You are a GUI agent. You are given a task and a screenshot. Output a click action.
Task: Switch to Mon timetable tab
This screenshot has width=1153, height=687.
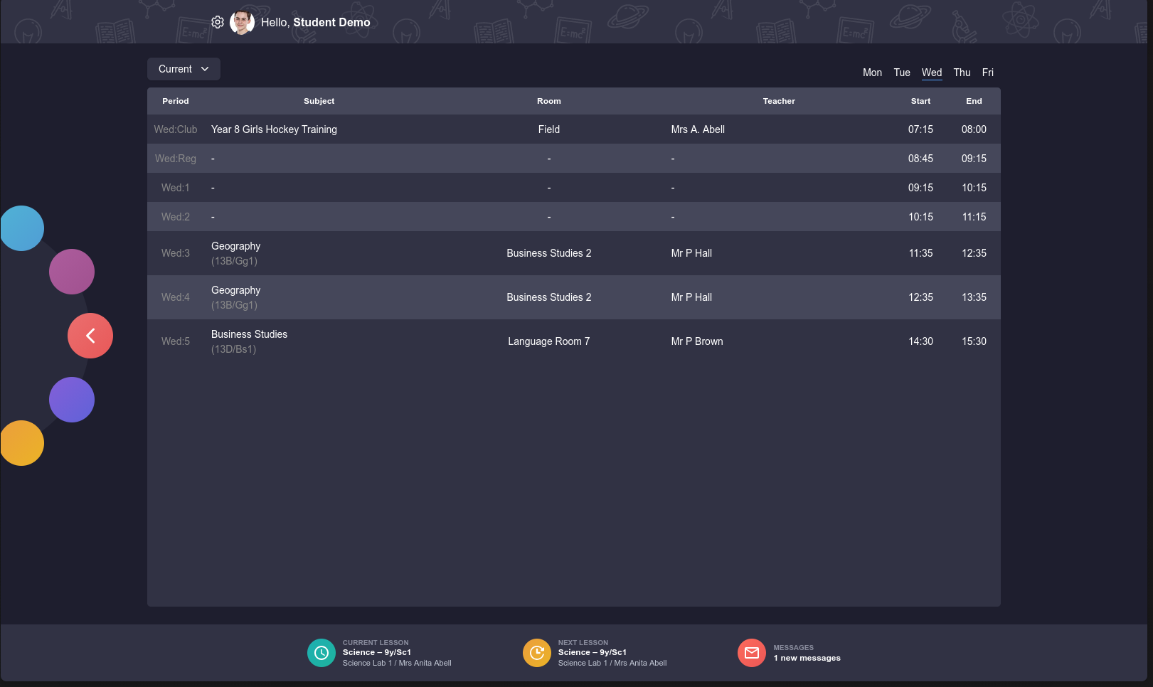tap(872, 73)
